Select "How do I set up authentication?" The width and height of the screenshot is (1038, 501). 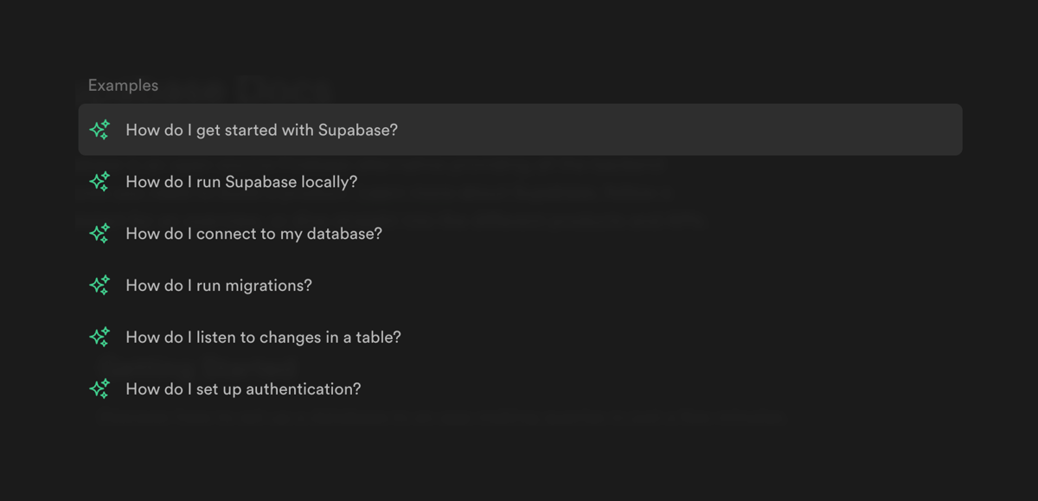click(243, 389)
